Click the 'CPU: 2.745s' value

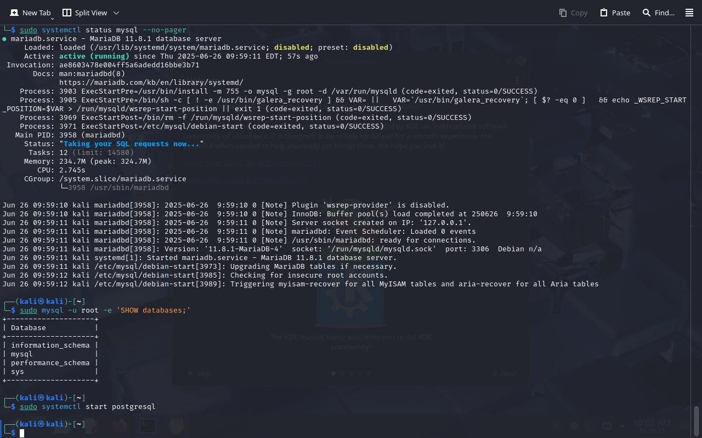point(72,170)
